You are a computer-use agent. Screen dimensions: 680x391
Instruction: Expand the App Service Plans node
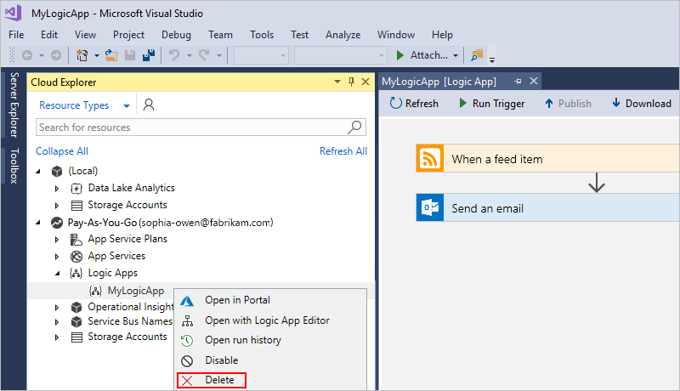57,239
